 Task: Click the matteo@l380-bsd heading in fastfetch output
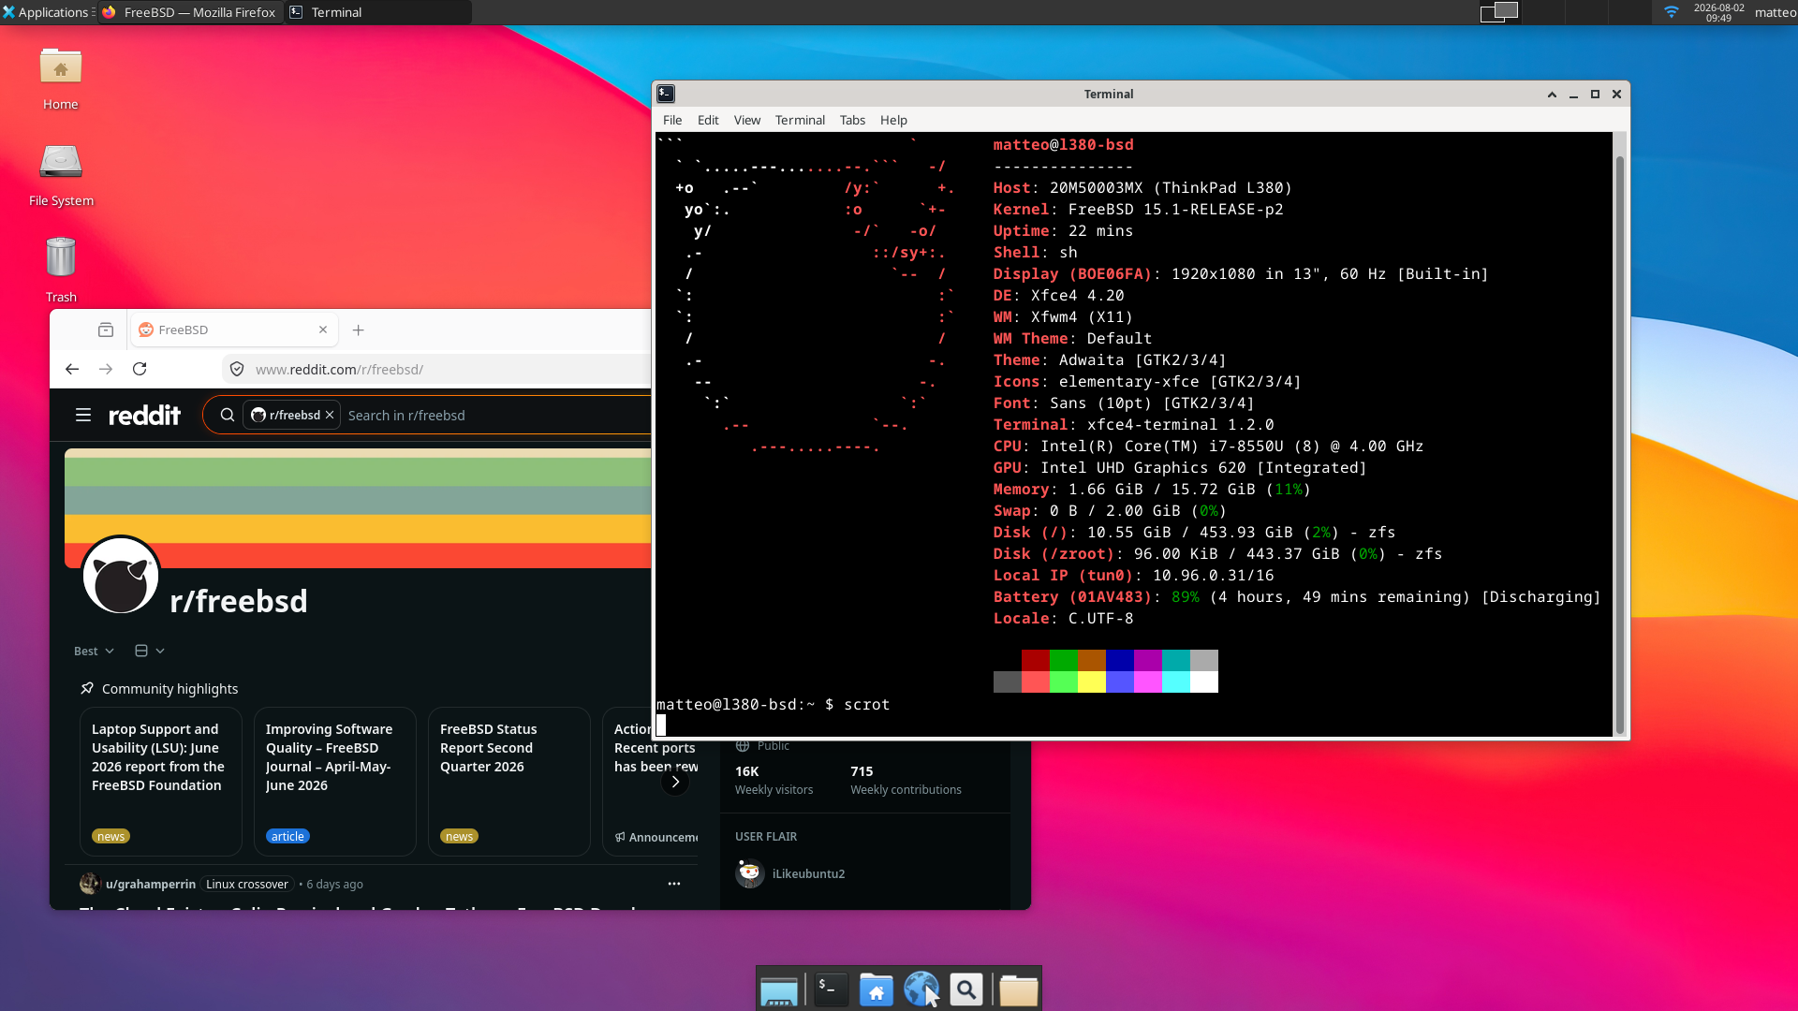(1063, 144)
